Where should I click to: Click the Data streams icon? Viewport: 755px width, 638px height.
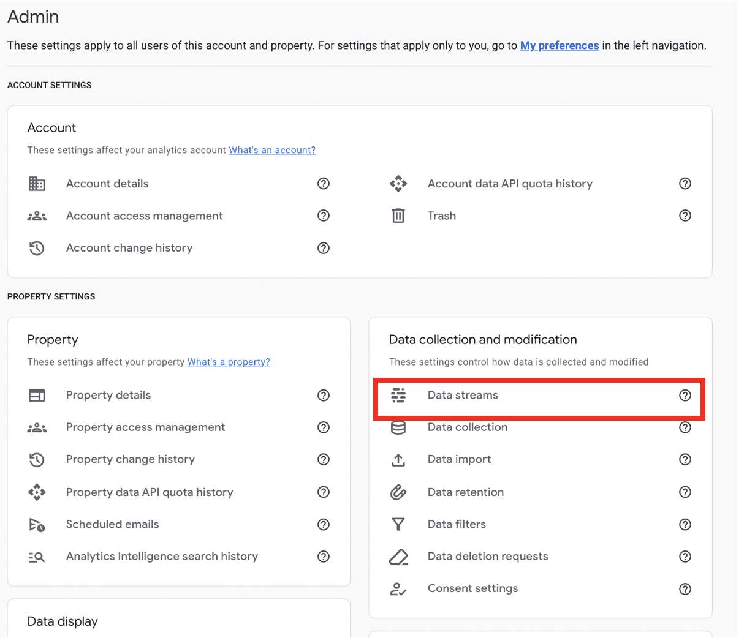[x=399, y=396]
